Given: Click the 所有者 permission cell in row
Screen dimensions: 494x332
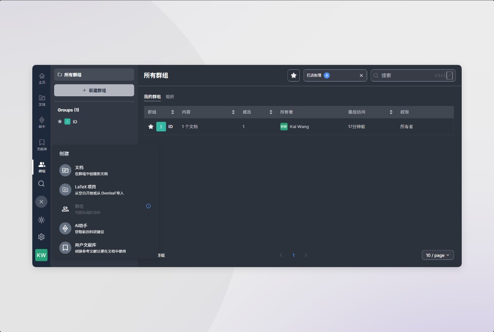Looking at the screenshot, I should point(407,127).
